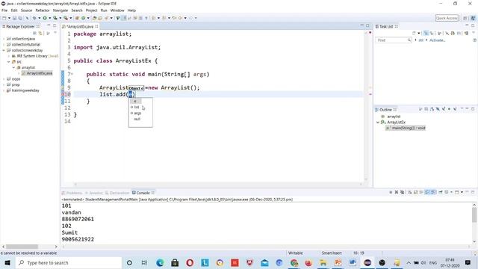The image size is (478, 269).
Task: Collapse the src folder
Action: tap(9, 61)
